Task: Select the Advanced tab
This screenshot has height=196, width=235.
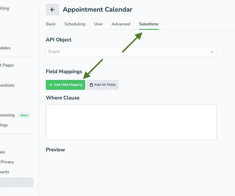Action: pos(121,24)
